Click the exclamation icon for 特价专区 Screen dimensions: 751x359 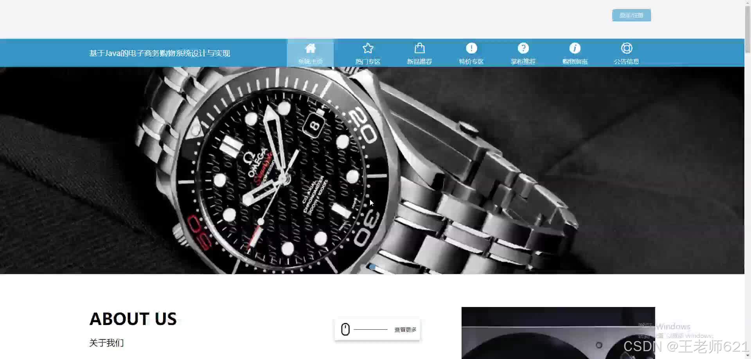pyautogui.click(x=471, y=48)
